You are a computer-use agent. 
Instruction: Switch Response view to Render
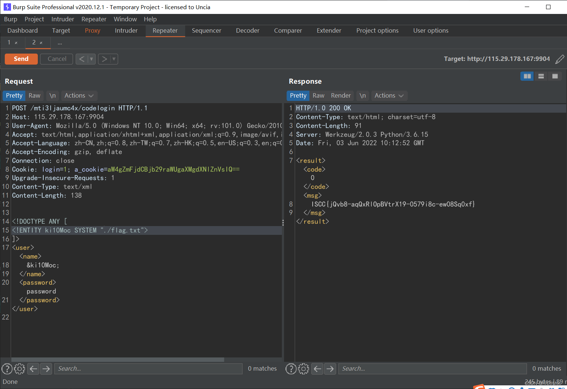[x=341, y=96]
